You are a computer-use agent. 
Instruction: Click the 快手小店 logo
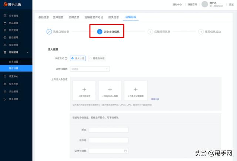point(12,4)
